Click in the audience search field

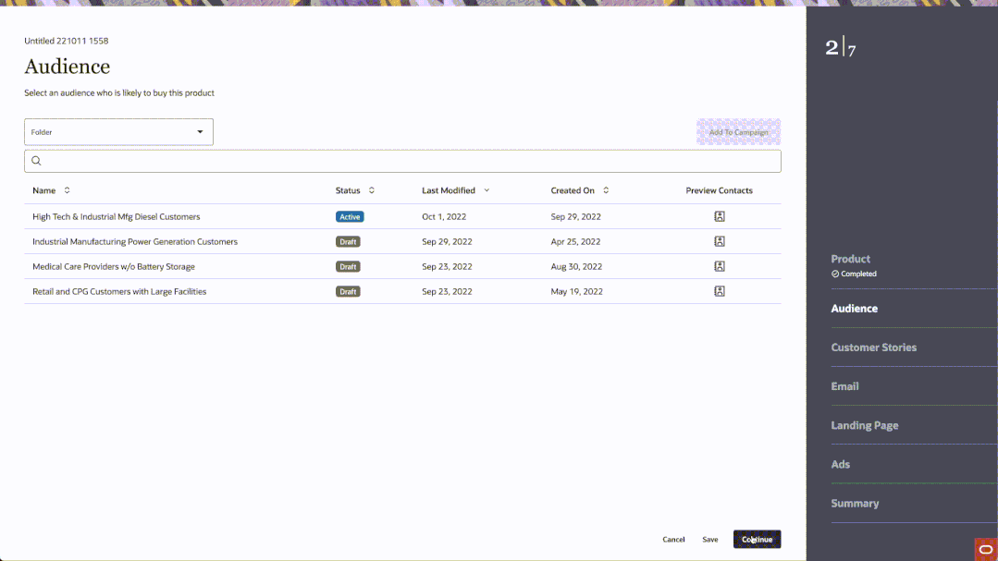pyautogui.click(x=402, y=161)
